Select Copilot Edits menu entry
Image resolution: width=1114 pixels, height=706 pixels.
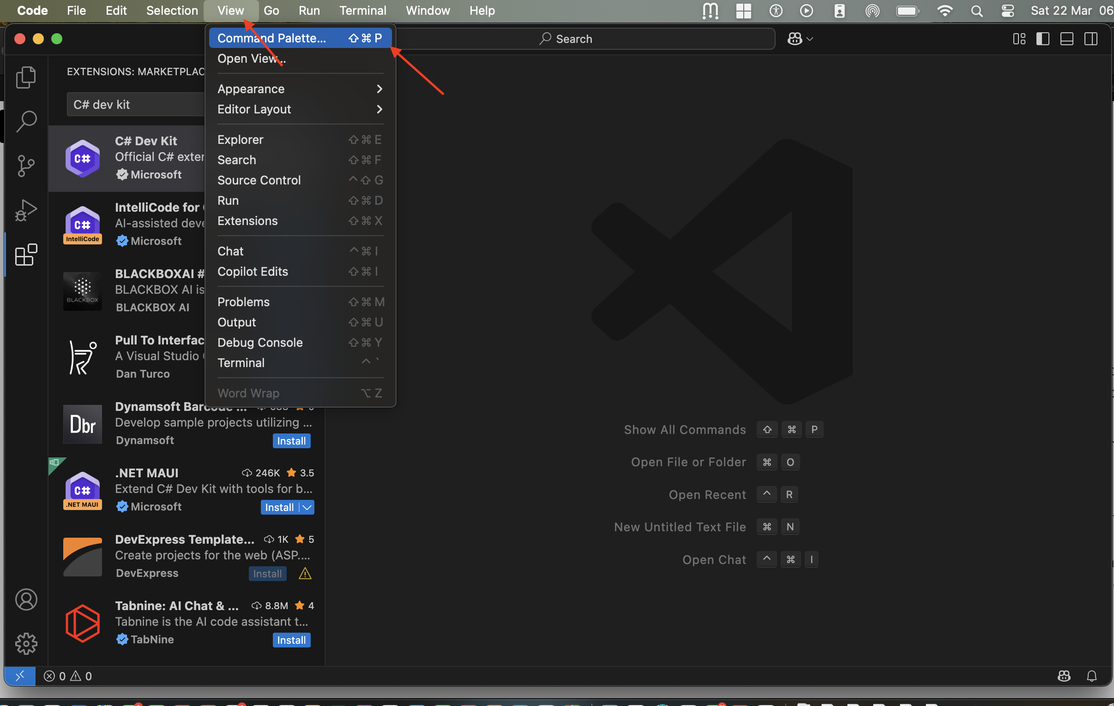(300, 272)
